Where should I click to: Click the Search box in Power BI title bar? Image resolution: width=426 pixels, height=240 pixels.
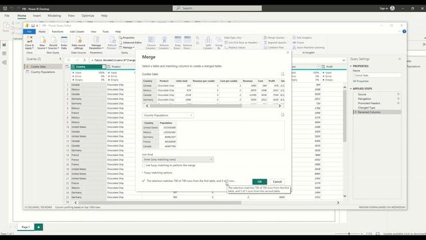point(217,8)
